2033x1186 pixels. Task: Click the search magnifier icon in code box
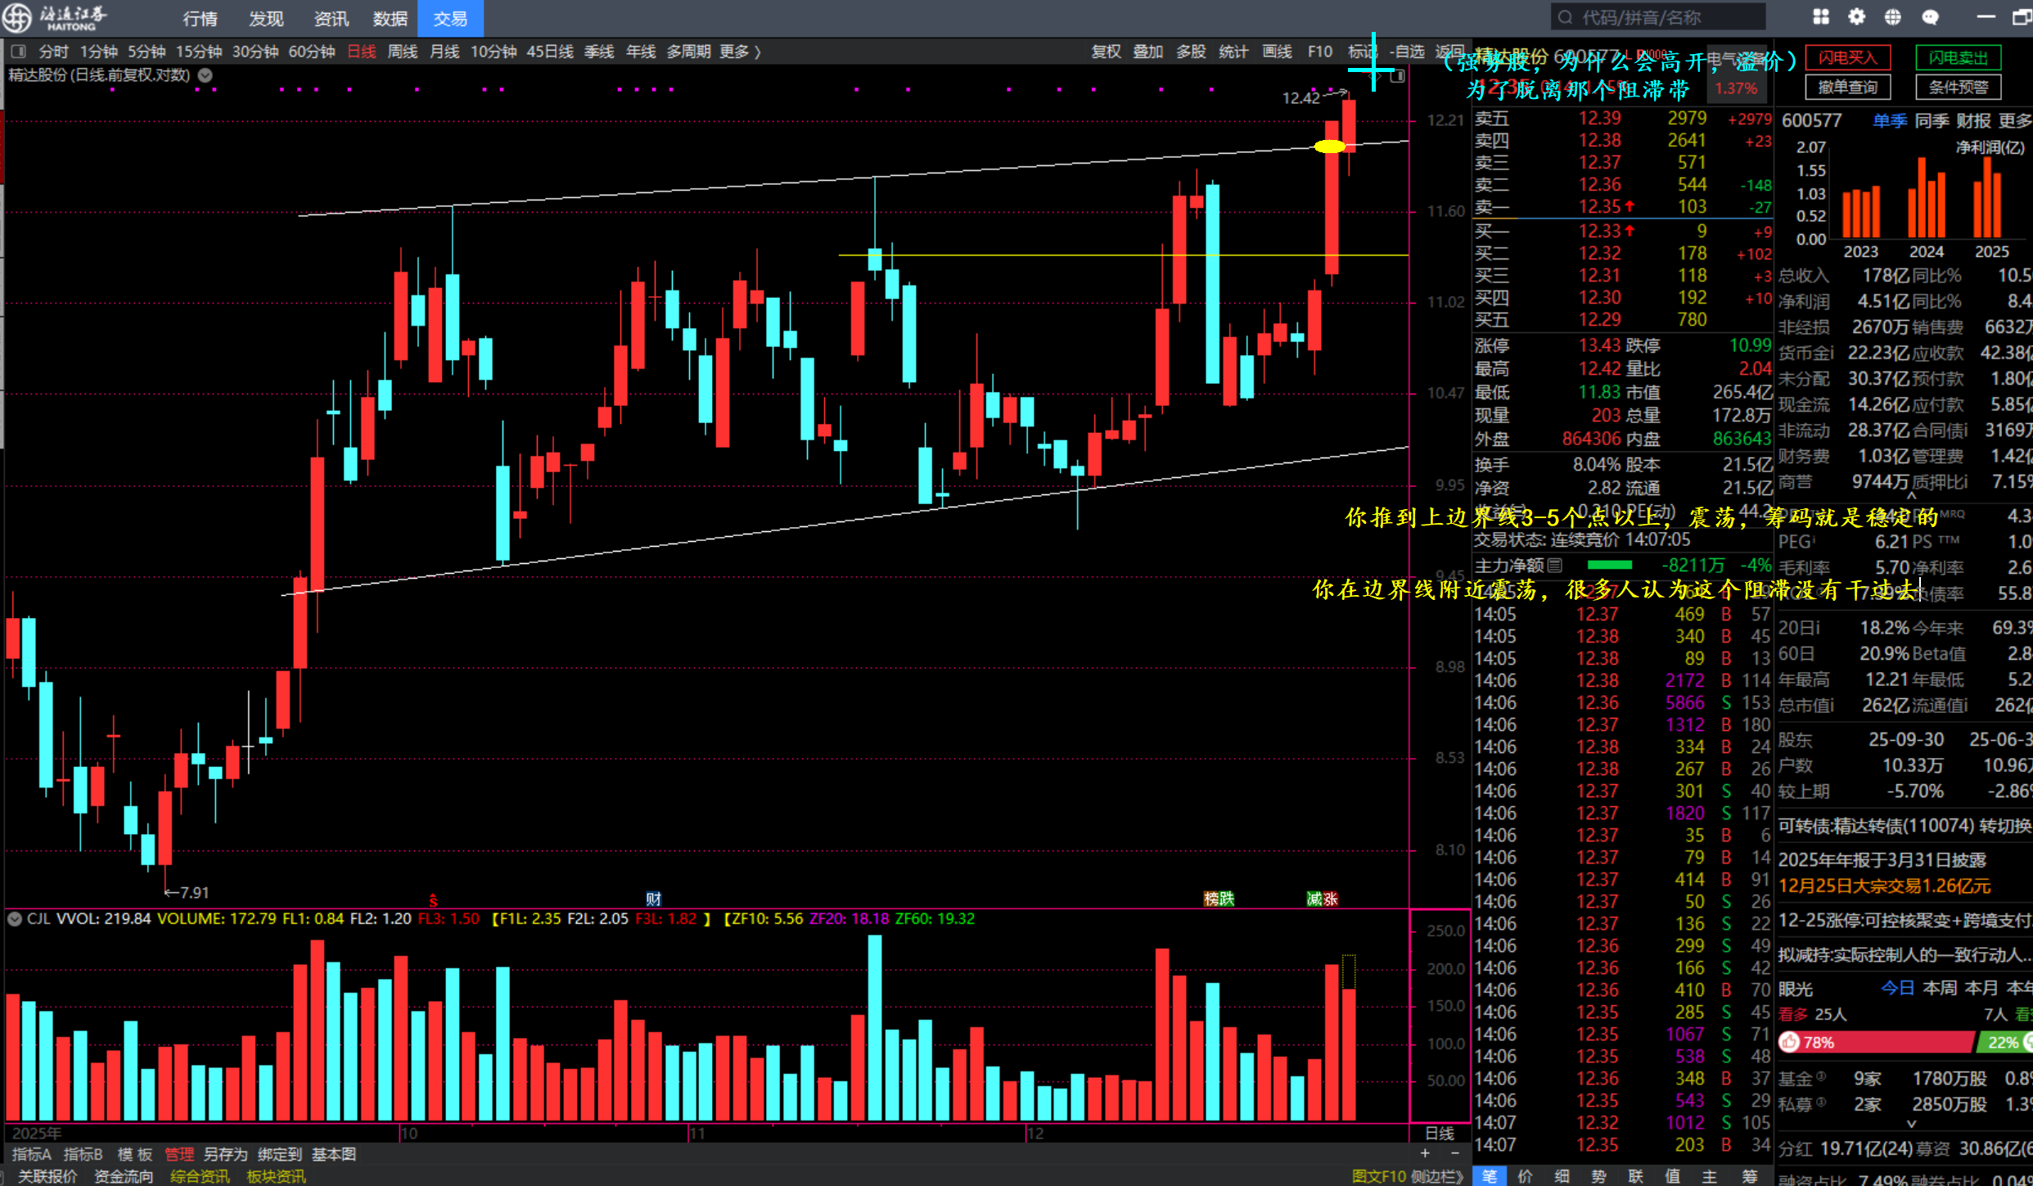tap(1565, 17)
